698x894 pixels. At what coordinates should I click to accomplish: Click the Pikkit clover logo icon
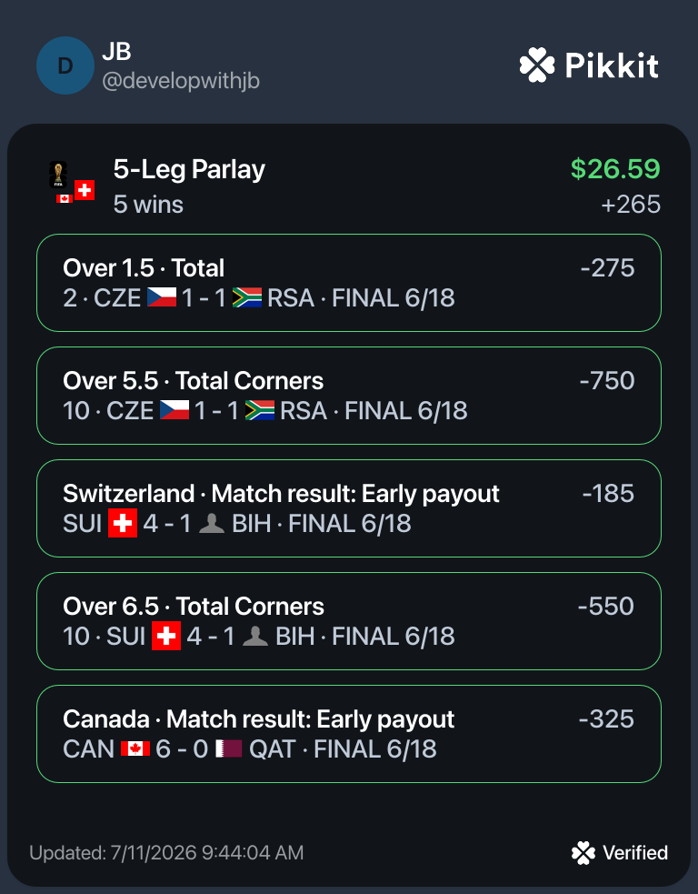(x=537, y=65)
